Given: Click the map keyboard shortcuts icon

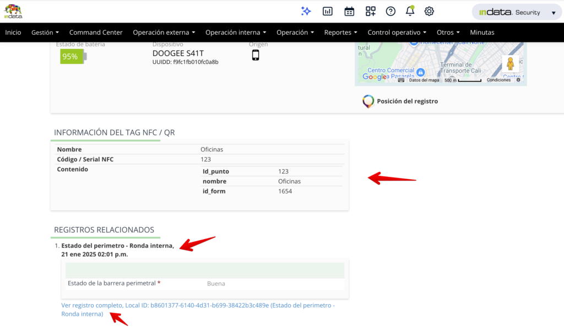Looking at the screenshot, I should 401,80.
